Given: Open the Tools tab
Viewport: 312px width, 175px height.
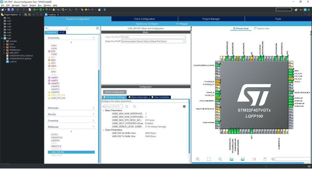Looking at the screenshot, I should [278, 19].
